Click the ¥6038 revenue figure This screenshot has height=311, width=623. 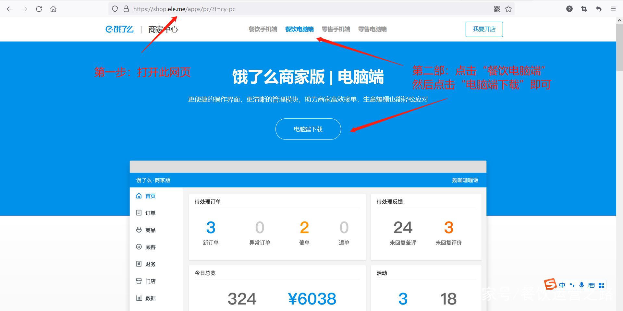pyautogui.click(x=312, y=299)
